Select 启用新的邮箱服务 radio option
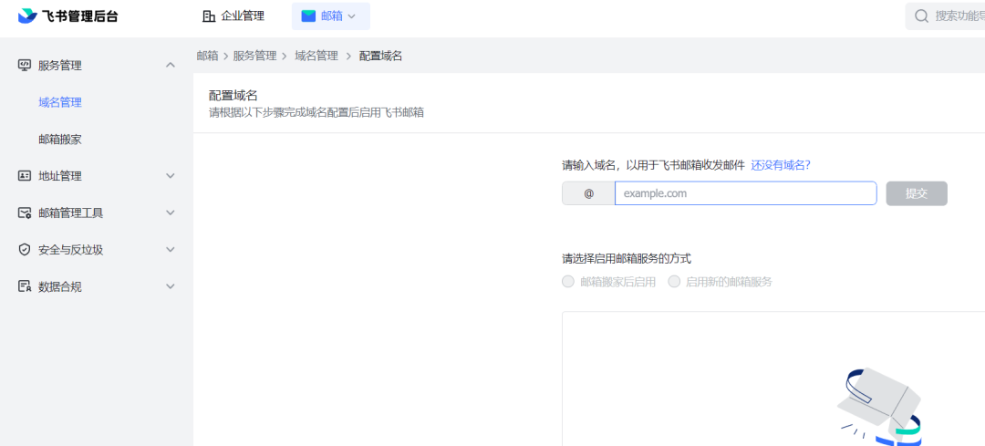This screenshot has height=446, width=985. [x=675, y=282]
